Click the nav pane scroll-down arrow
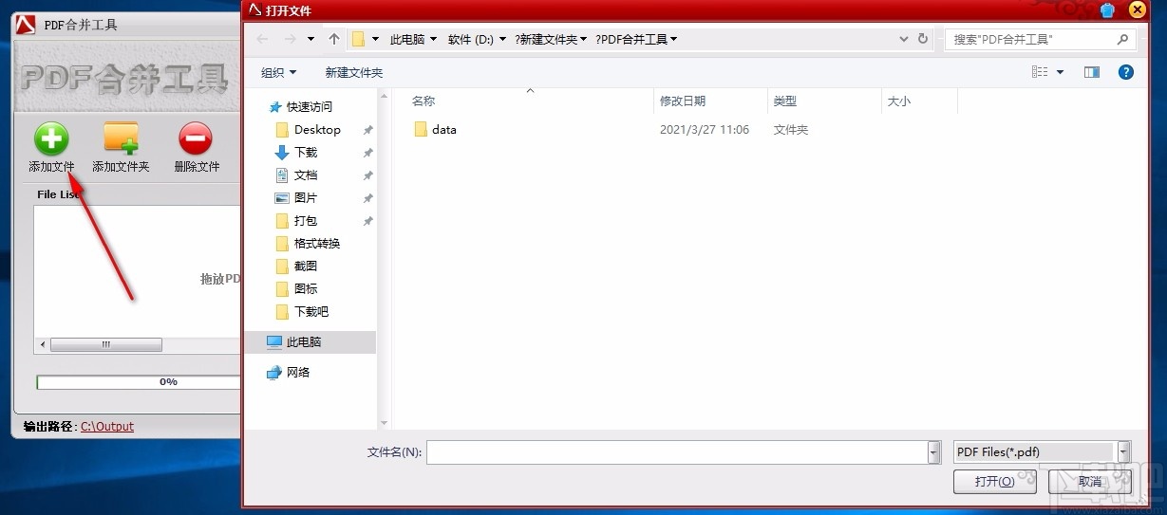Viewport: 1167px width, 515px height. pos(385,423)
